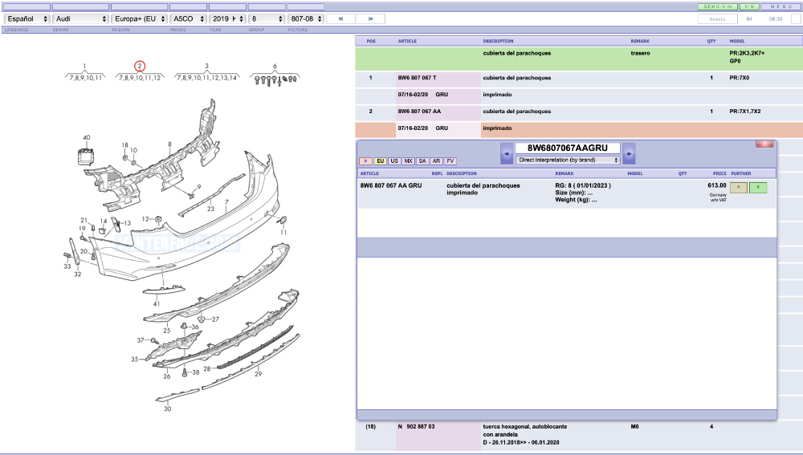803x455 pixels.
Task: Click RG: 8 ( 01/01/2023 ) remark
Action: point(583,186)
